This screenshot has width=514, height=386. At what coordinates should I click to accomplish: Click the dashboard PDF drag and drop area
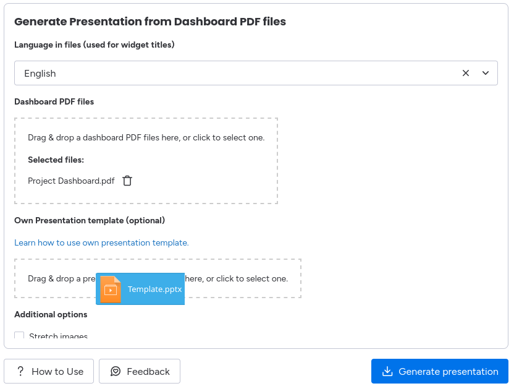point(146,137)
